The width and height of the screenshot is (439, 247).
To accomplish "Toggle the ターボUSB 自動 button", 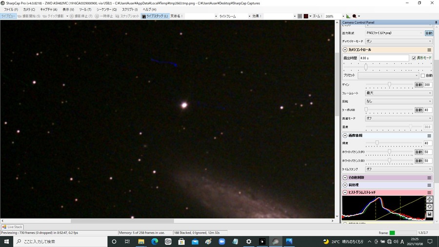I will pyautogui.click(x=419, y=110).
